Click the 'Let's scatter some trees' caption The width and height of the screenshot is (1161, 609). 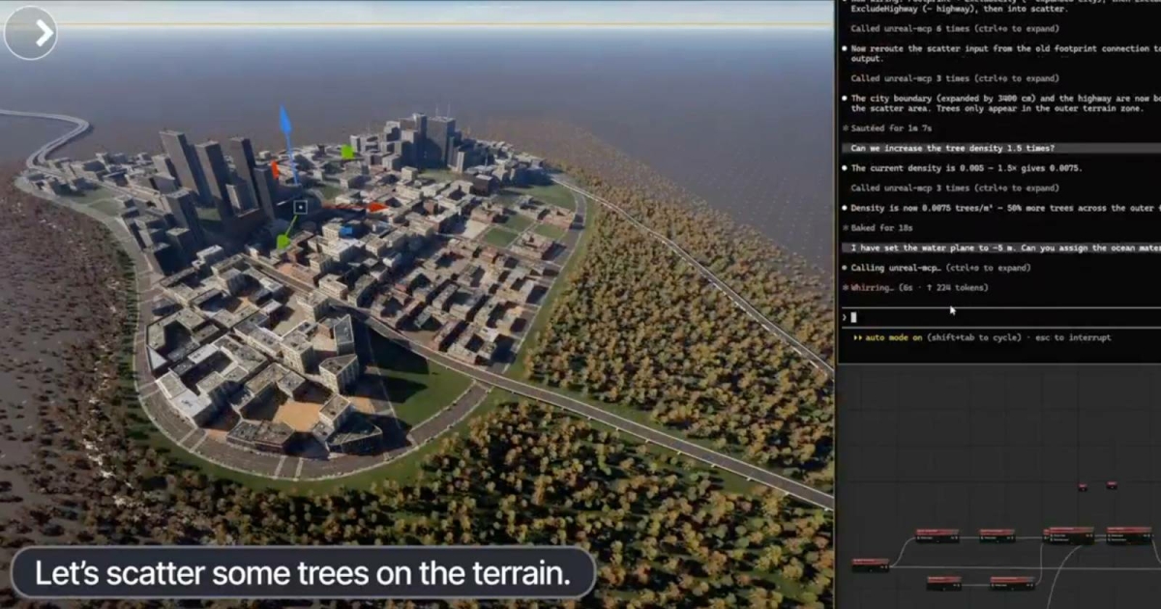[302, 573]
